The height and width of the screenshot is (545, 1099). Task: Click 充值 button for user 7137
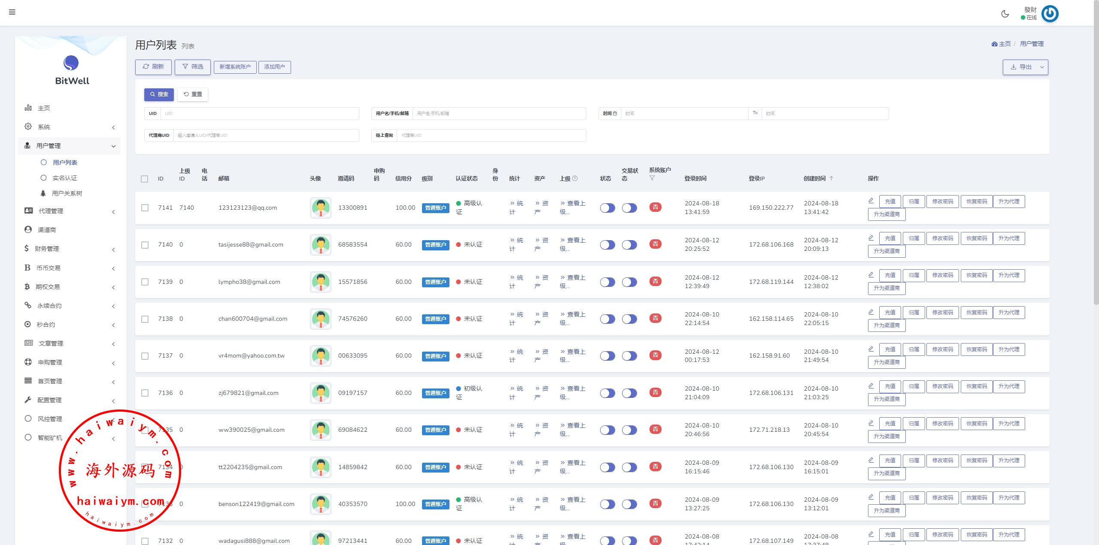[890, 349]
